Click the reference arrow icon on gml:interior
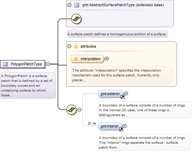Screen dimensions: 194x152 121,130
